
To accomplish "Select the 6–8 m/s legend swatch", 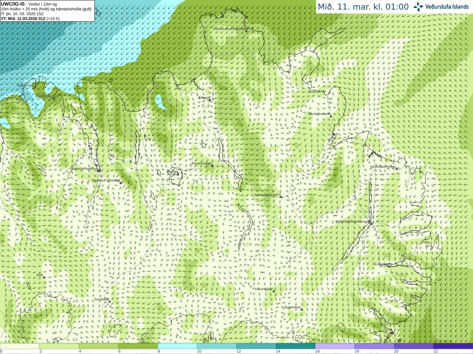I will [x=138, y=346].
